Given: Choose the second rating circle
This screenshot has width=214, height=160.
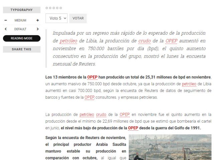Looking at the screenshot, I should click(50, 8).
